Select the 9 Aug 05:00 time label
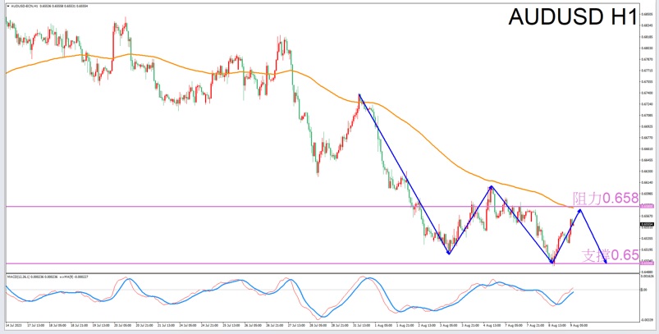This screenshot has height=334, width=659. point(579,325)
